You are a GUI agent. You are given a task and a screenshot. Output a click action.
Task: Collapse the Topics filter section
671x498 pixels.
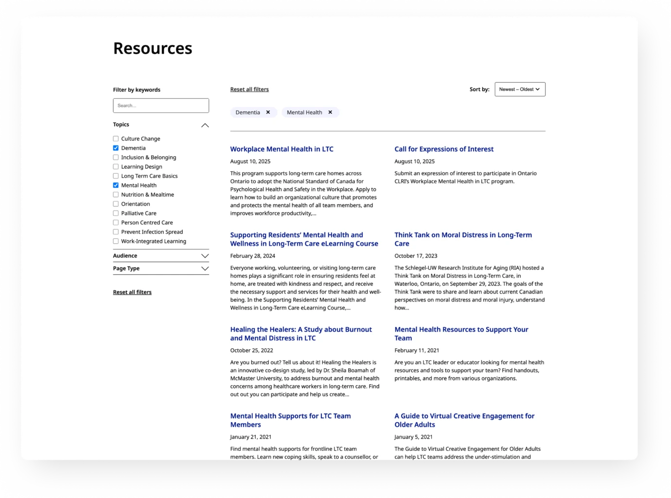[205, 125]
